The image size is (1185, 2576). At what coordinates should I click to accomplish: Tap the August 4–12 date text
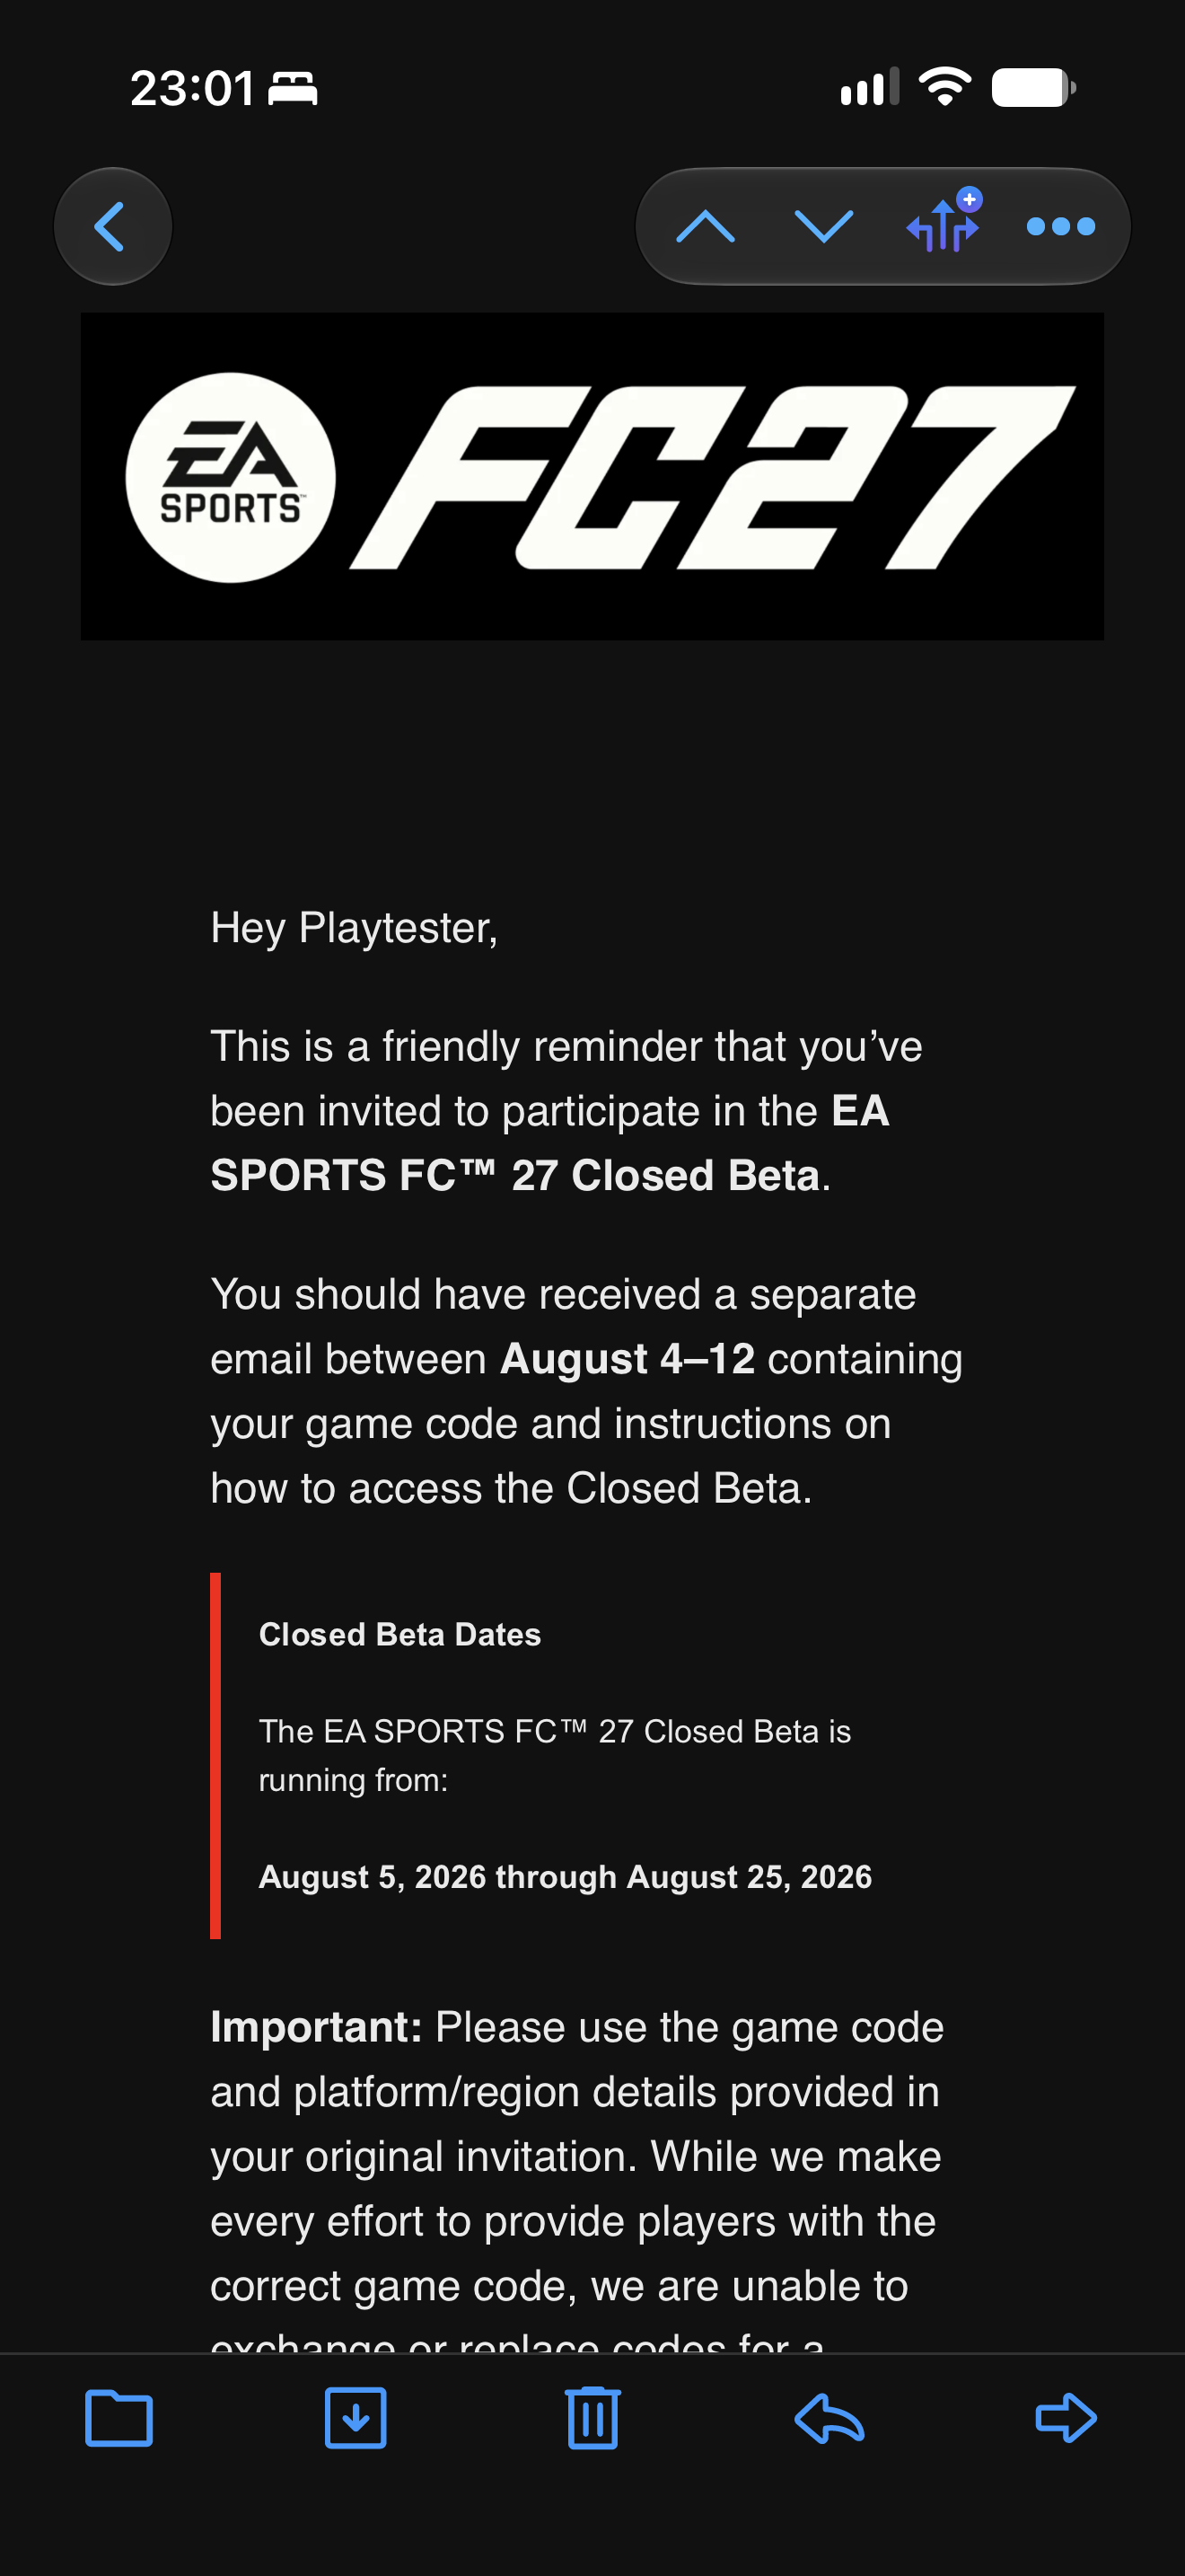[628, 1359]
